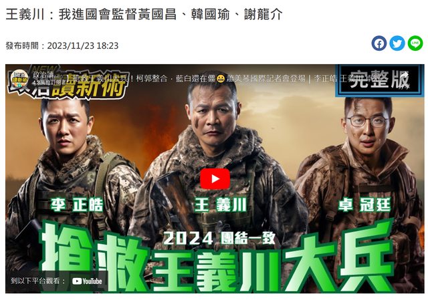The image size is (428, 302).
Task: Share the article on Twitter
Action: tap(397, 43)
